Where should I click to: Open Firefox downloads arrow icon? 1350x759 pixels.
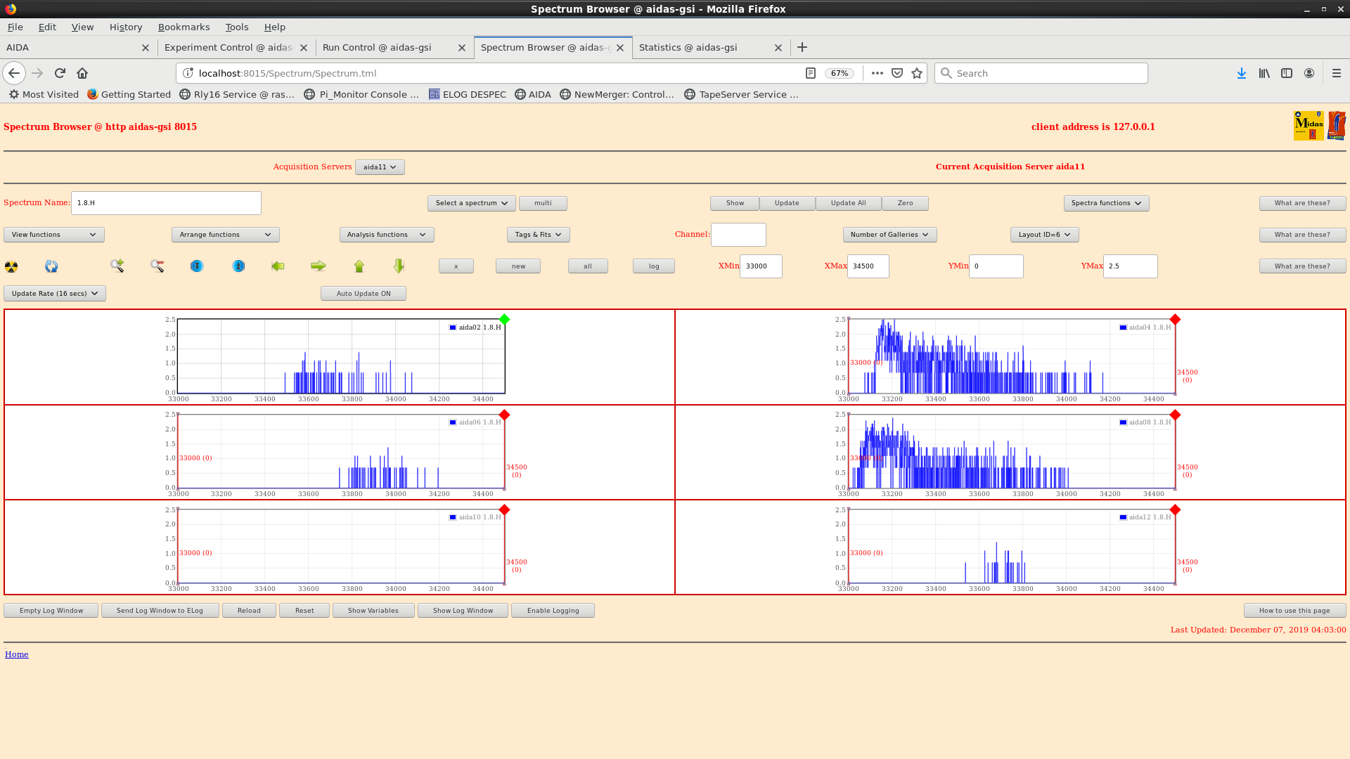1242,73
